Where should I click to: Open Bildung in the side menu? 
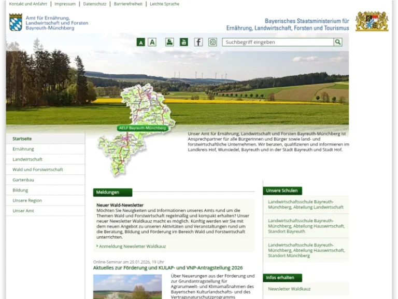pyautogui.click(x=46, y=190)
